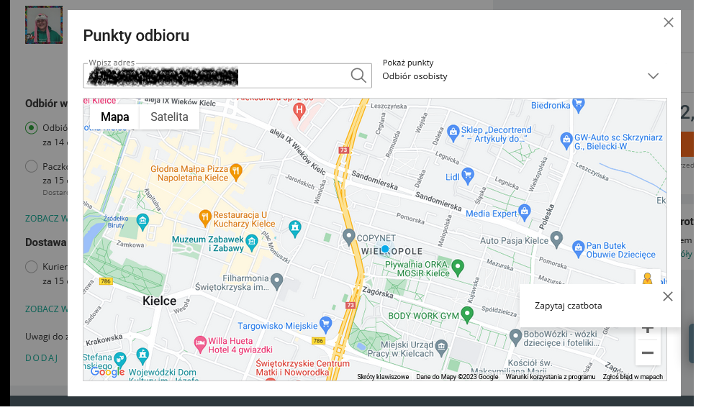Zoom out the map with minus button

click(647, 352)
